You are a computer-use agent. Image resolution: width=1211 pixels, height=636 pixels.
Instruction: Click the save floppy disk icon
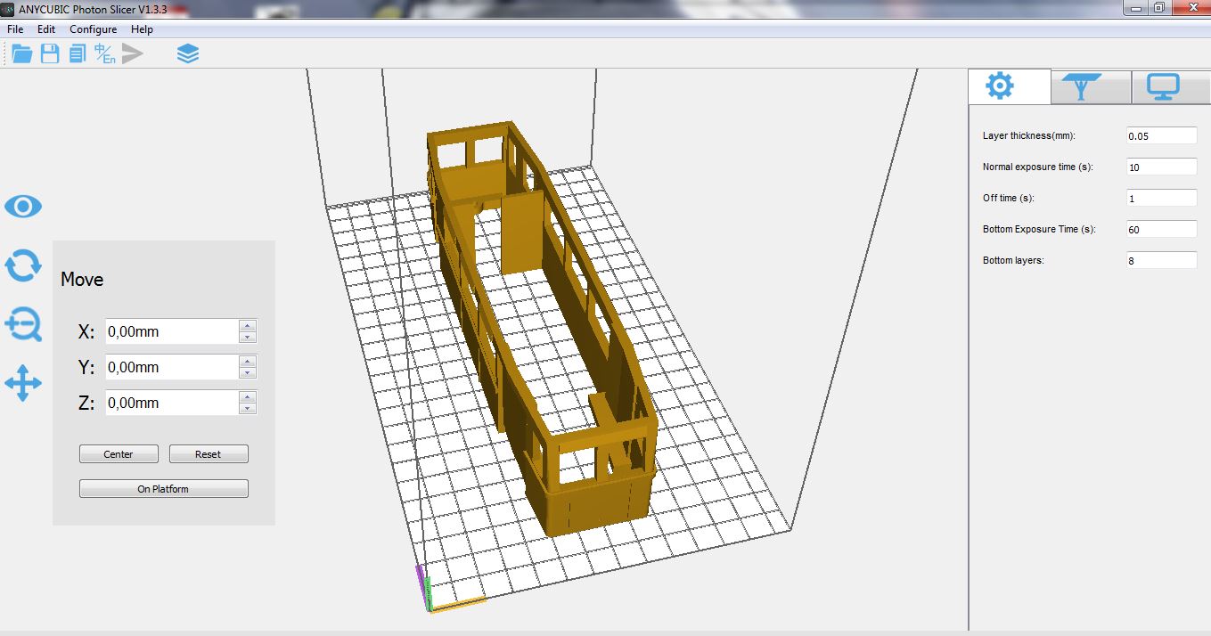pos(50,54)
